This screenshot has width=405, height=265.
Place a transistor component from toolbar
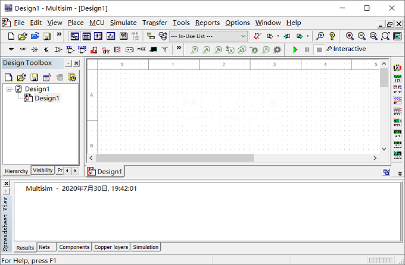(46, 49)
